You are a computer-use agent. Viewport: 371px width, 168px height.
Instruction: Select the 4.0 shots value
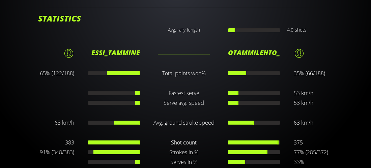coord(297,30)
